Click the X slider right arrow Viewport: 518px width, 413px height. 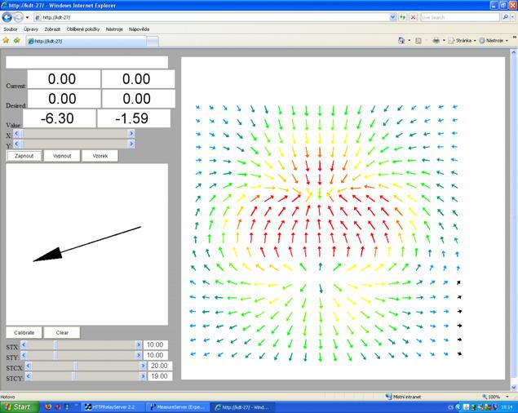[131, 134]
